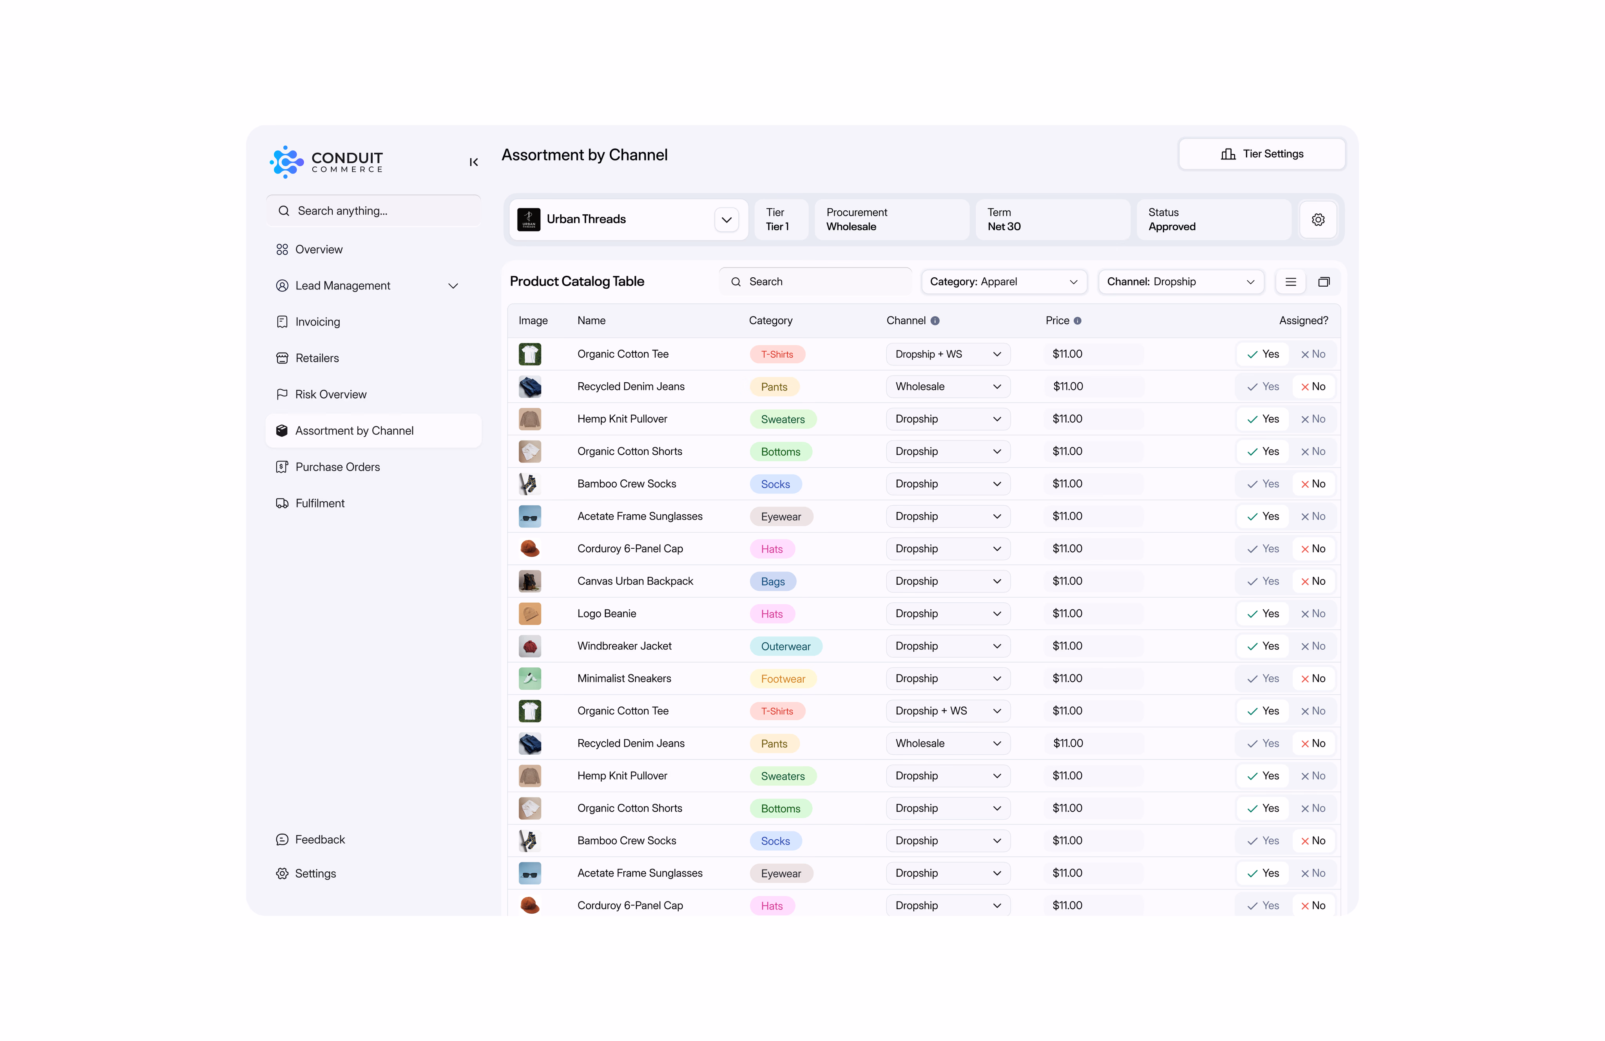Navigate to Risk Overview in sidebar
Viewport: 1605px width, 1041px height.
click(x=330, y=394)
